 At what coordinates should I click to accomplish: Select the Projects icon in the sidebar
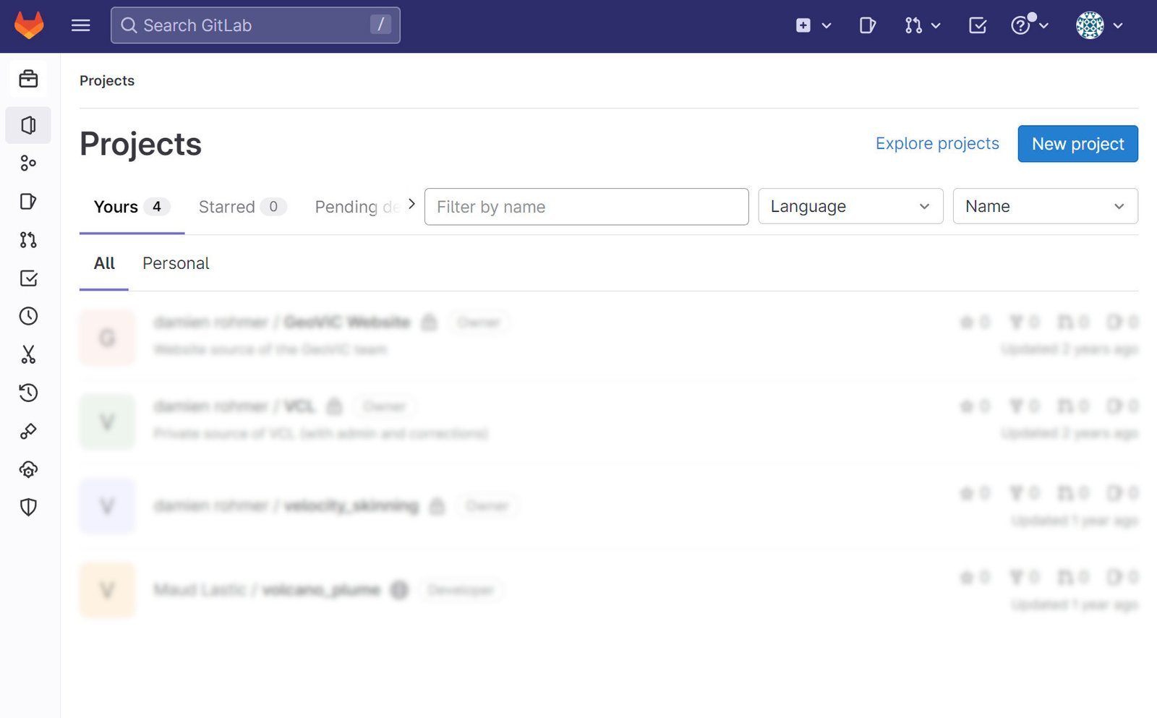pyautogui.click(x=28, y=124)
